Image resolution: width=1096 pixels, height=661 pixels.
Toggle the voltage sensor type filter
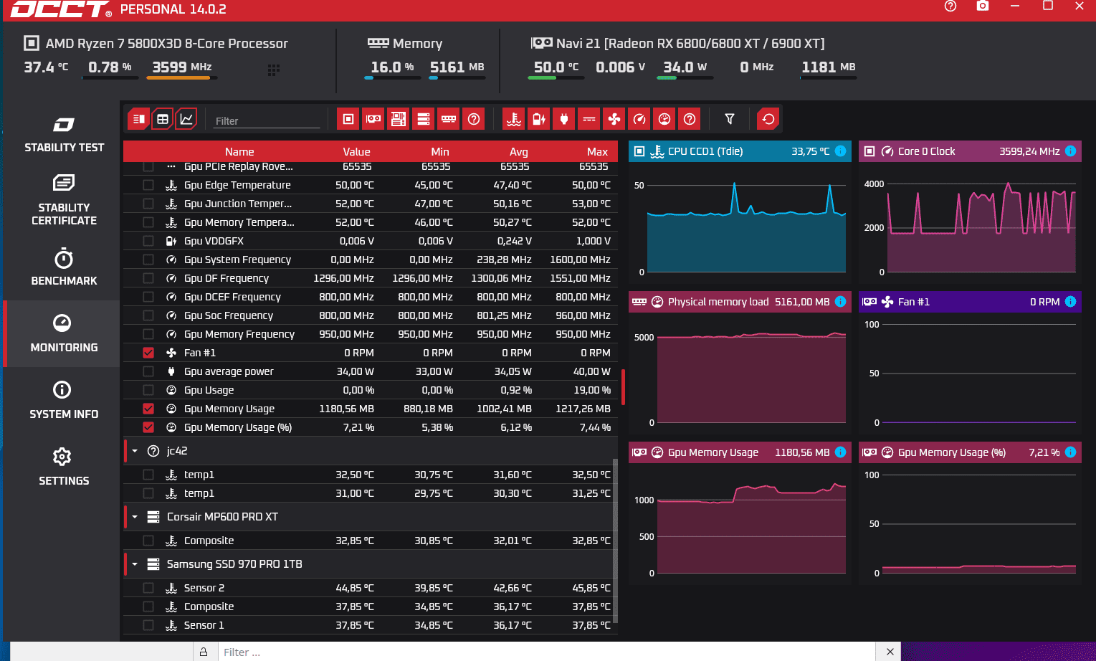(539, 119)
